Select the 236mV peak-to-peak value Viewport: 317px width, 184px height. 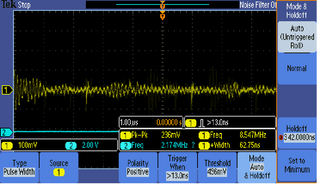[x=171, y=135]
